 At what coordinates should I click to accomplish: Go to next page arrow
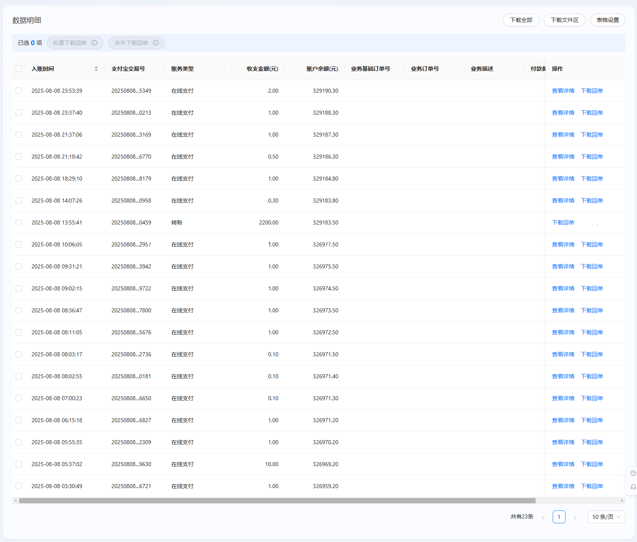click(575, 517)
